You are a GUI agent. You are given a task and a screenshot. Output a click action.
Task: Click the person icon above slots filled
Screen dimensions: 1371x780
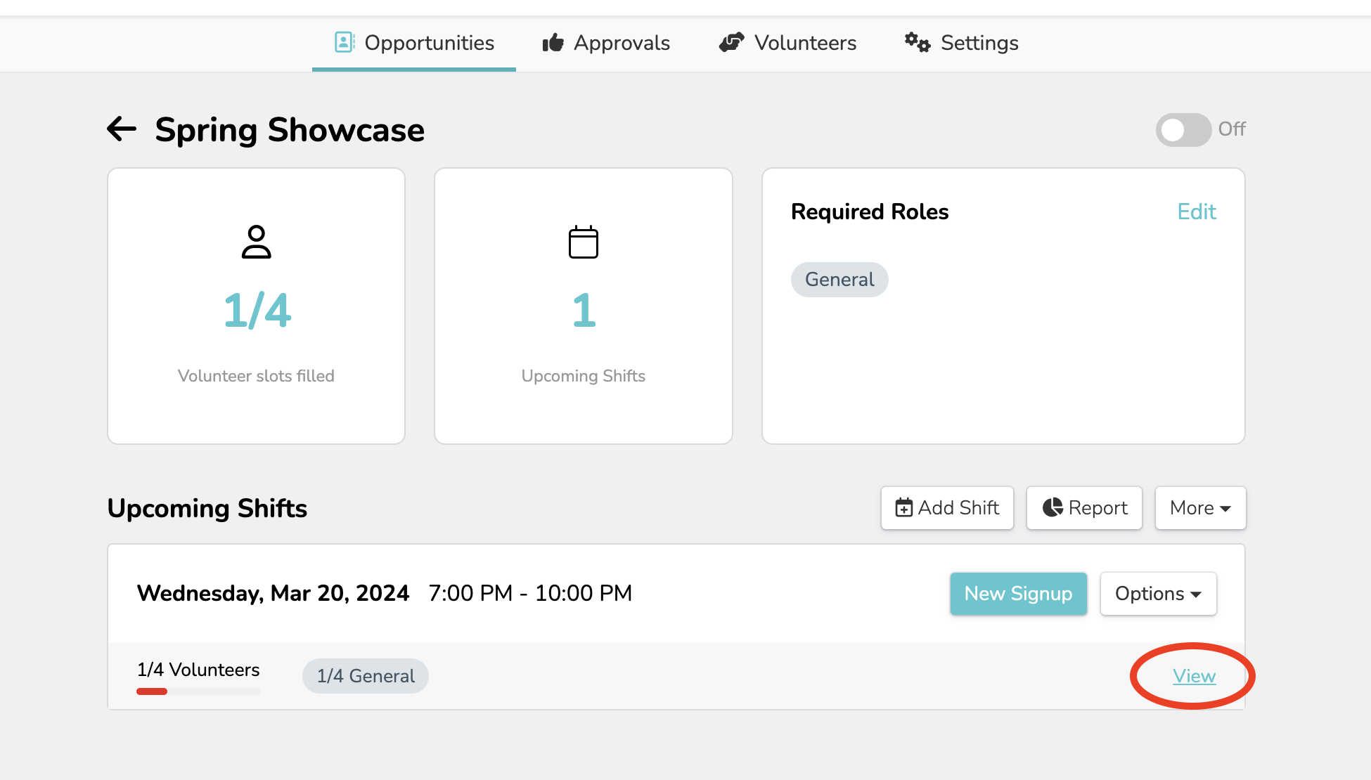(x=256, y=242)
